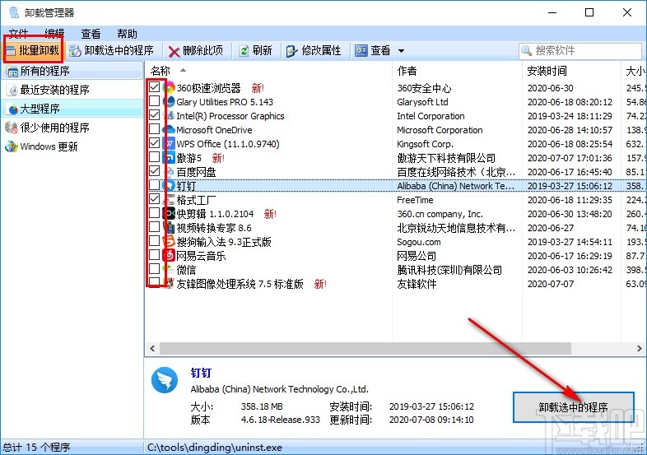Click the 钉钉 title in details panel
Screen dimensions: 647x455
pyautogui.click(x=201, y=373)
